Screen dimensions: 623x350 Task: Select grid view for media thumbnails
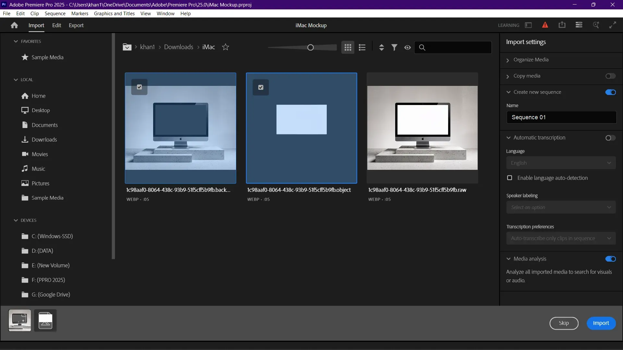pyautogui.click(x=348, y=47)
